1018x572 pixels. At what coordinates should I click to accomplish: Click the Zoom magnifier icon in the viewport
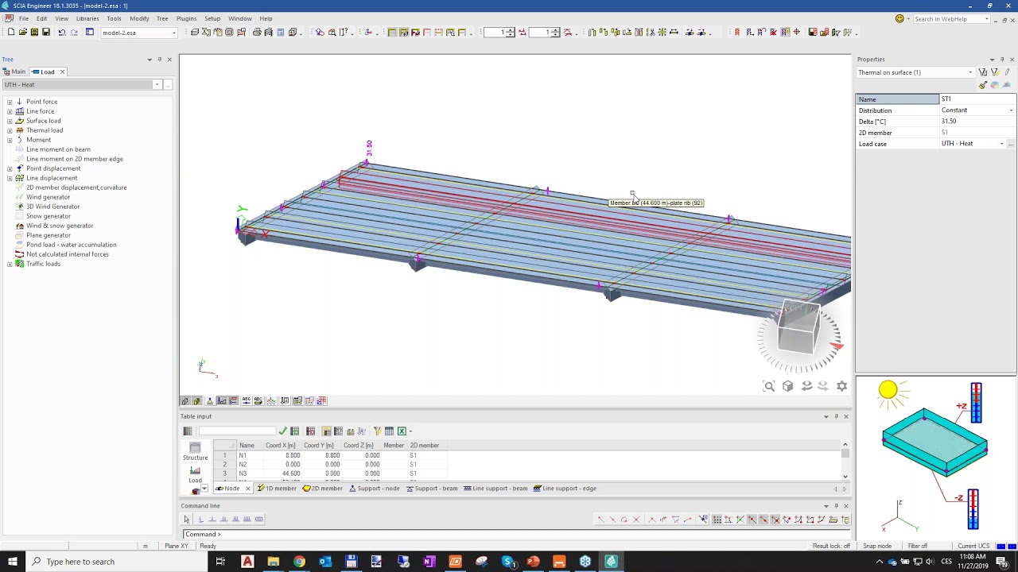769,386
